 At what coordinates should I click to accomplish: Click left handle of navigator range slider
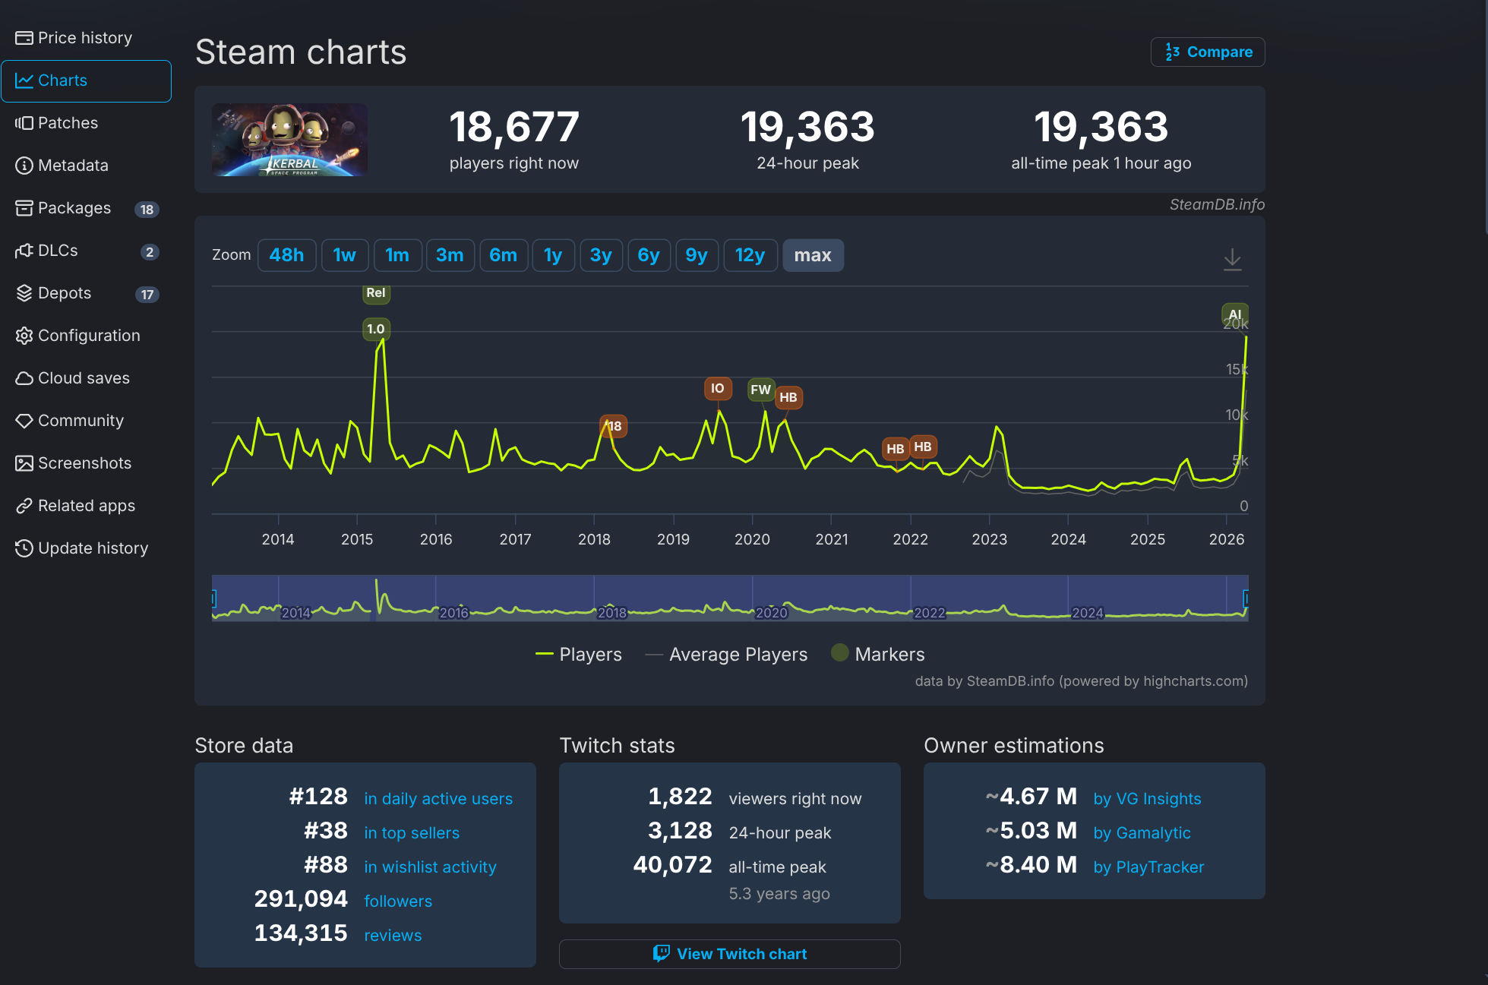pos(213,598)
